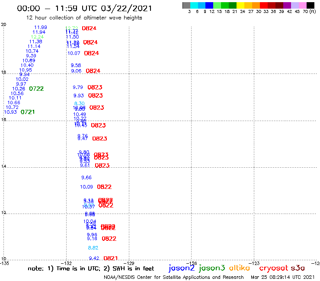320x281 pixels.
Task: Click the -132 longitude axis label
Action: tap(66, 263)
